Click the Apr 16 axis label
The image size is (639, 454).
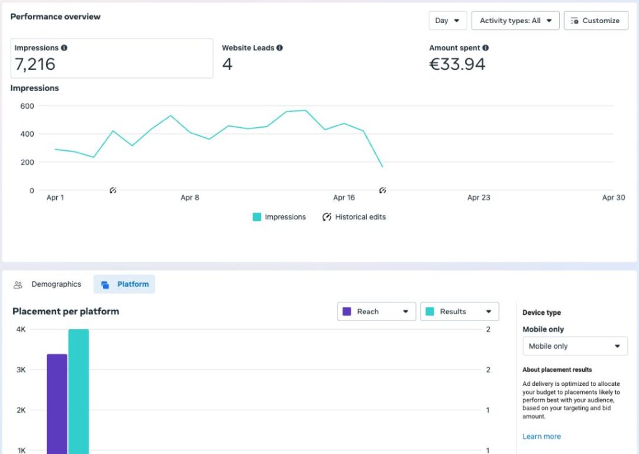[344, 198]
